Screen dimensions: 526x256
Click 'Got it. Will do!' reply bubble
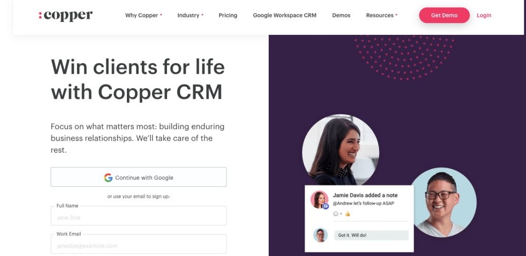click(x=371, y=236)
